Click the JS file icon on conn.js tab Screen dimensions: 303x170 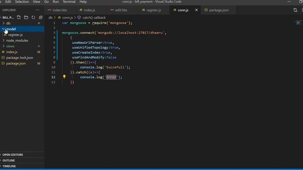175,10
